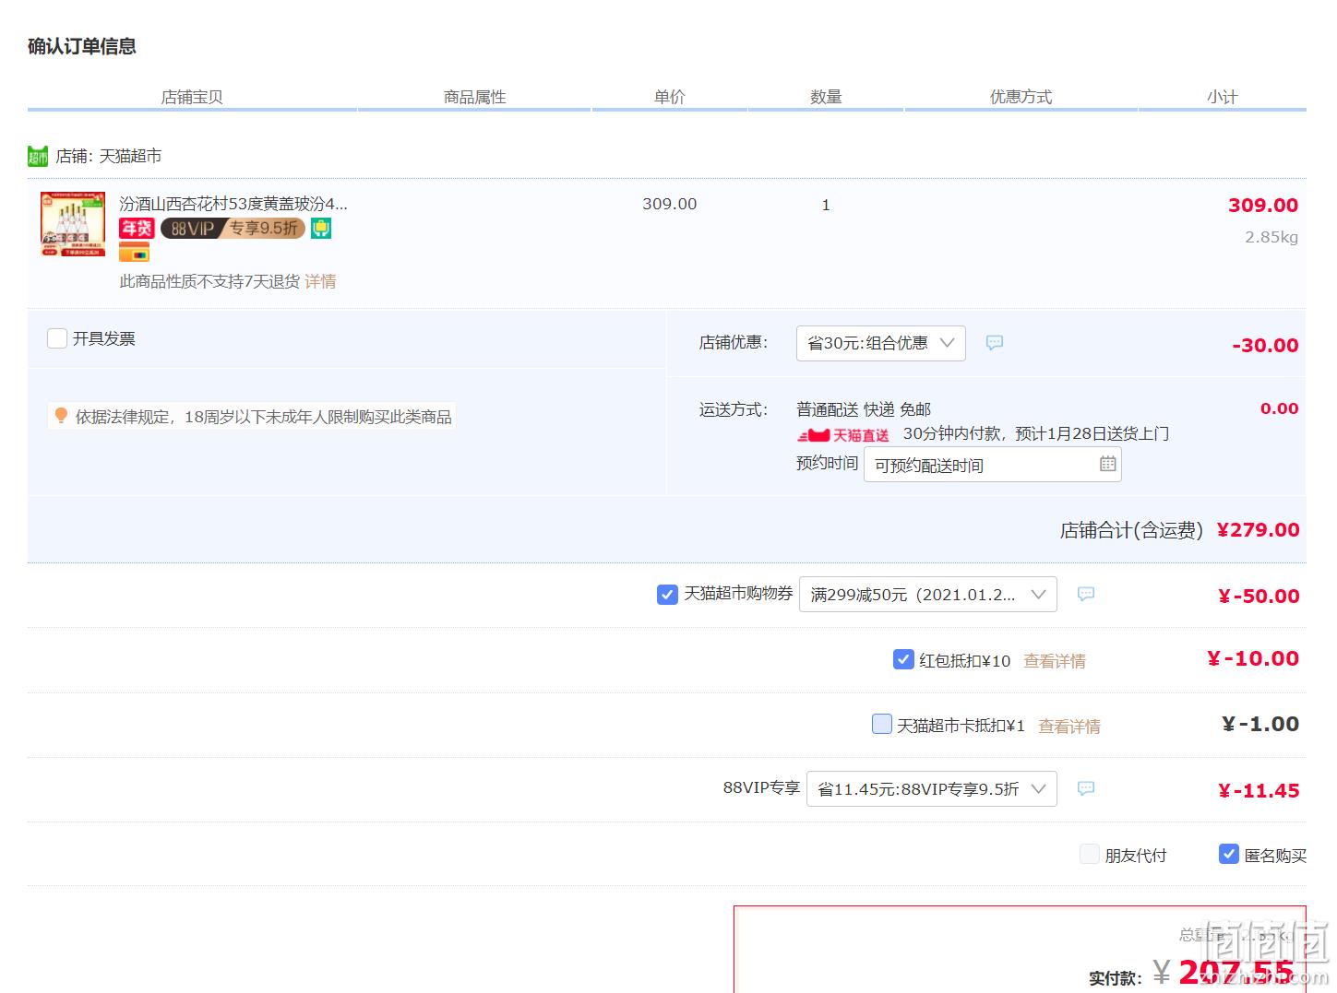
Task: Click the calendar icon in delivery time field
Action: (1108, 464)
